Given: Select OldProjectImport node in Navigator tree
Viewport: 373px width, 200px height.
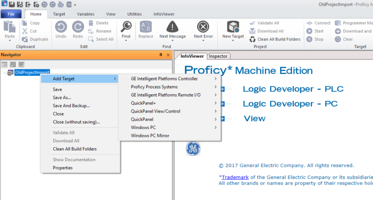Looking at the screenshot, I should [32, 72].
